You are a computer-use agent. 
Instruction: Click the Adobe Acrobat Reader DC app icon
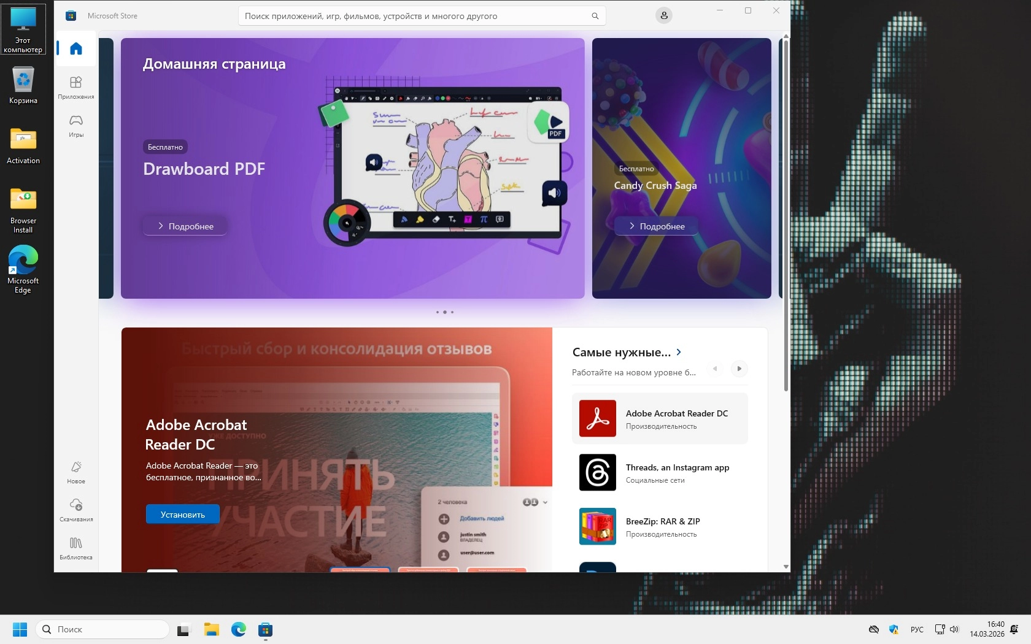pyautogui.click(x=598, y=418)
